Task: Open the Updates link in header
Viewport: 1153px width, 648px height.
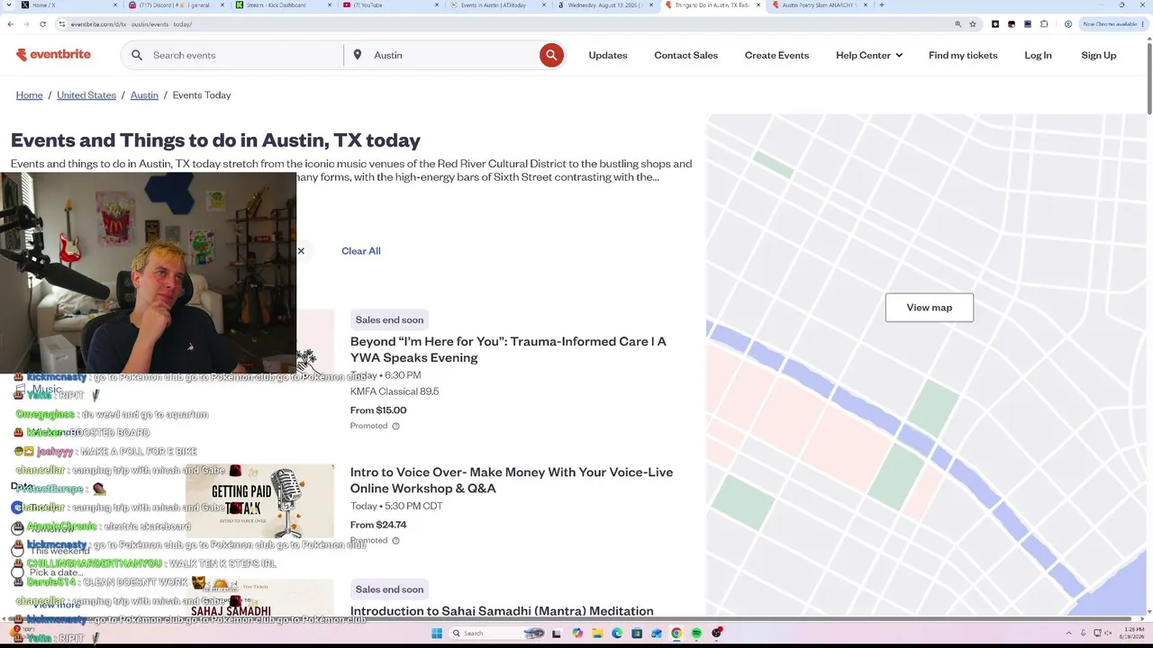Action: pos(608,55)
